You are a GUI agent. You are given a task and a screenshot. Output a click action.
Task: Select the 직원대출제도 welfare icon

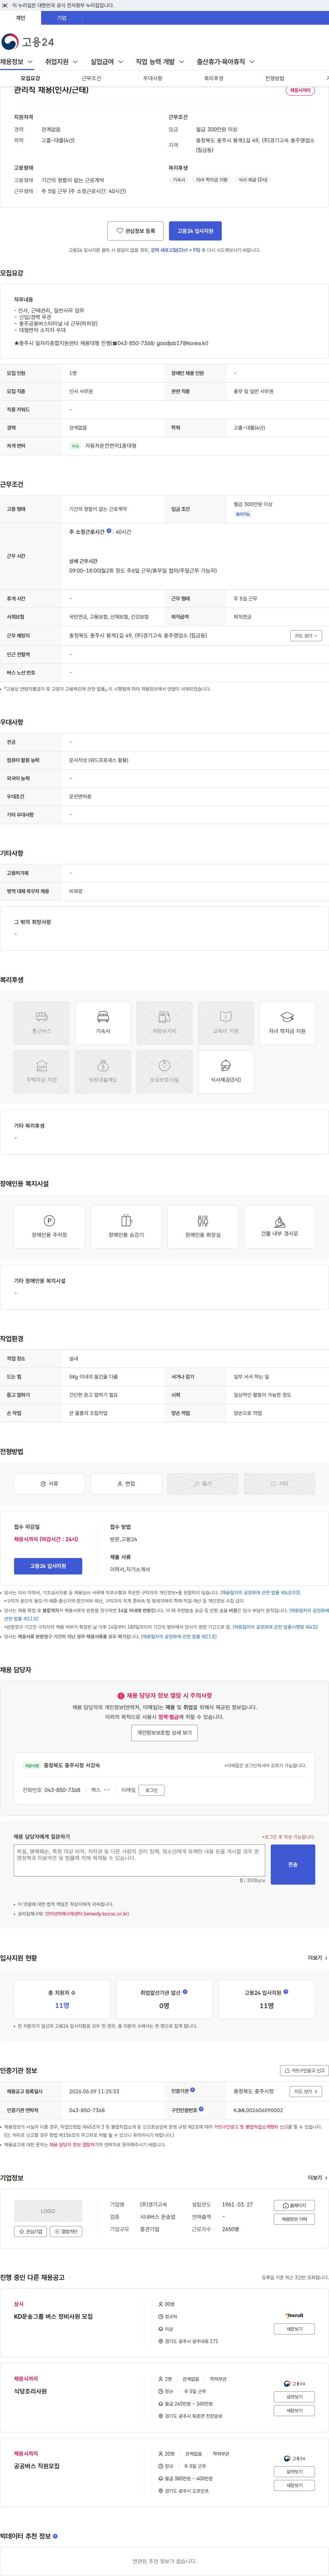click(x=103, y=1072)
